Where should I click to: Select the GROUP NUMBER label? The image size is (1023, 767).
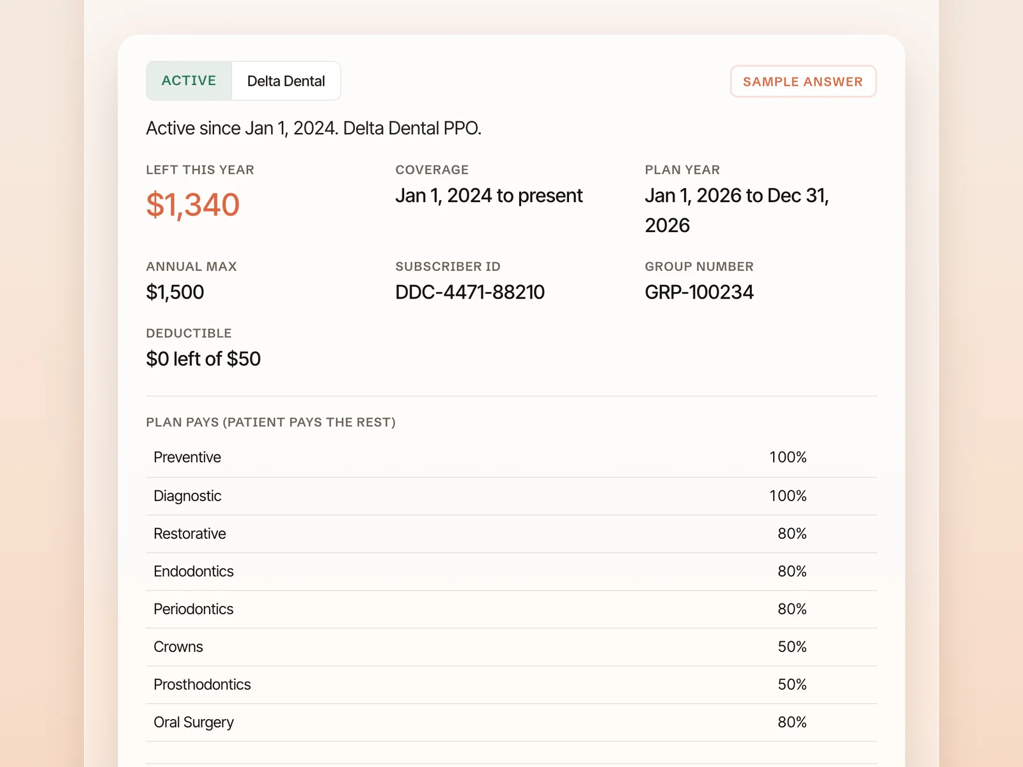tap(699, 267)
